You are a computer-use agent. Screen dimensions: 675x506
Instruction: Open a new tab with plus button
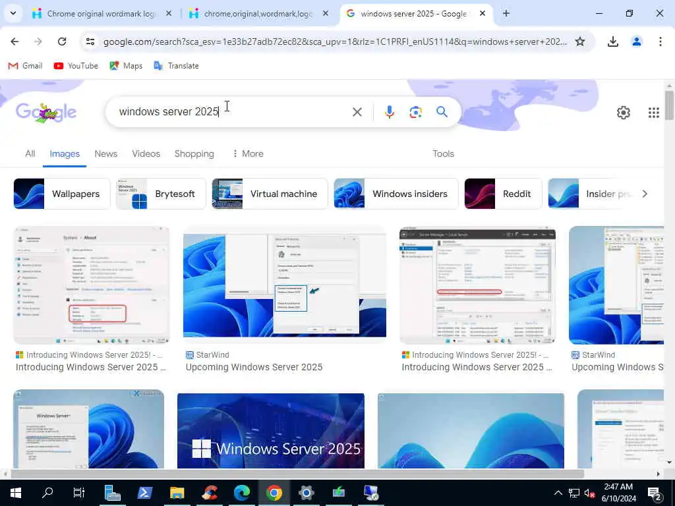click(x=506, y=14)
